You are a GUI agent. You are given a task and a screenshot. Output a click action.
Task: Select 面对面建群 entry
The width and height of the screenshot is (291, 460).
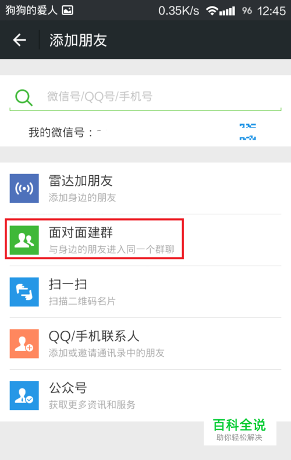pyautogui.click(x=145, y=240)
